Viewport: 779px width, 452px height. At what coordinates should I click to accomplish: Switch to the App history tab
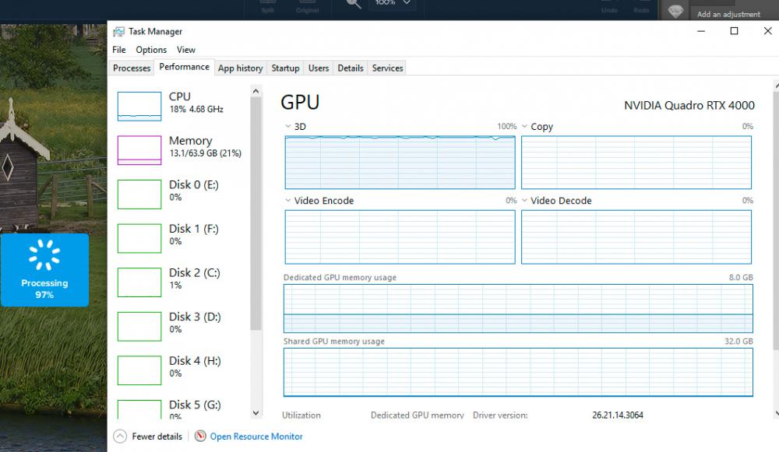241,68
